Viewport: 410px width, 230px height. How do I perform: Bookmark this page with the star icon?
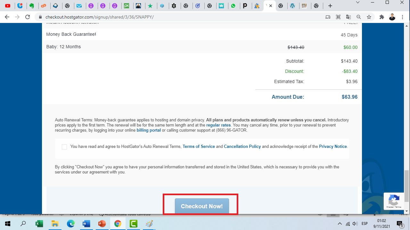tap(369, 17)
